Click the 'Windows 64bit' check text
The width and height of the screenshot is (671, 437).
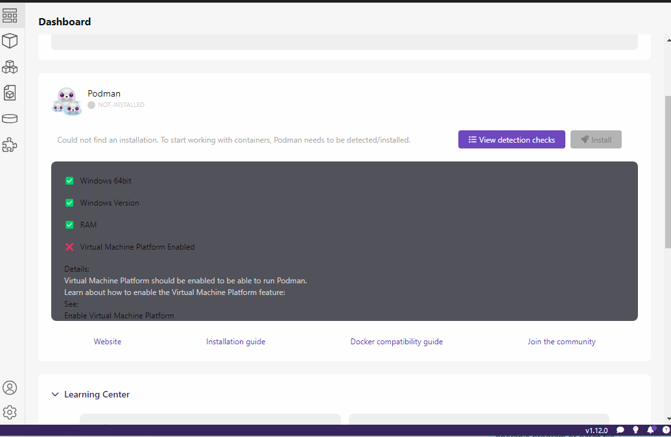click(106, 181)
